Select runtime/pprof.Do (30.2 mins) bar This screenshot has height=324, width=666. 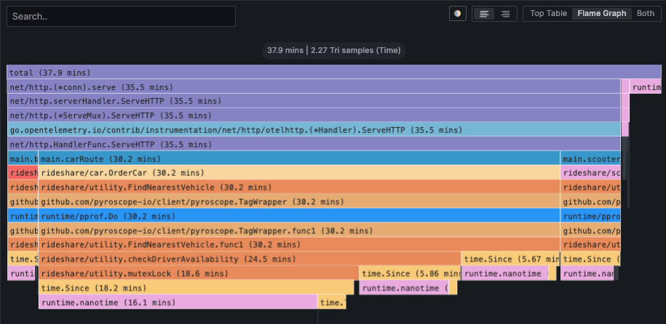[298, 216]
